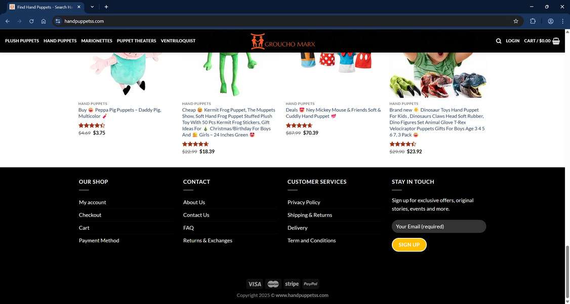Open the Hand Puppets menu
The height and width of the screenshot is (304, 570).
[60, 41]
